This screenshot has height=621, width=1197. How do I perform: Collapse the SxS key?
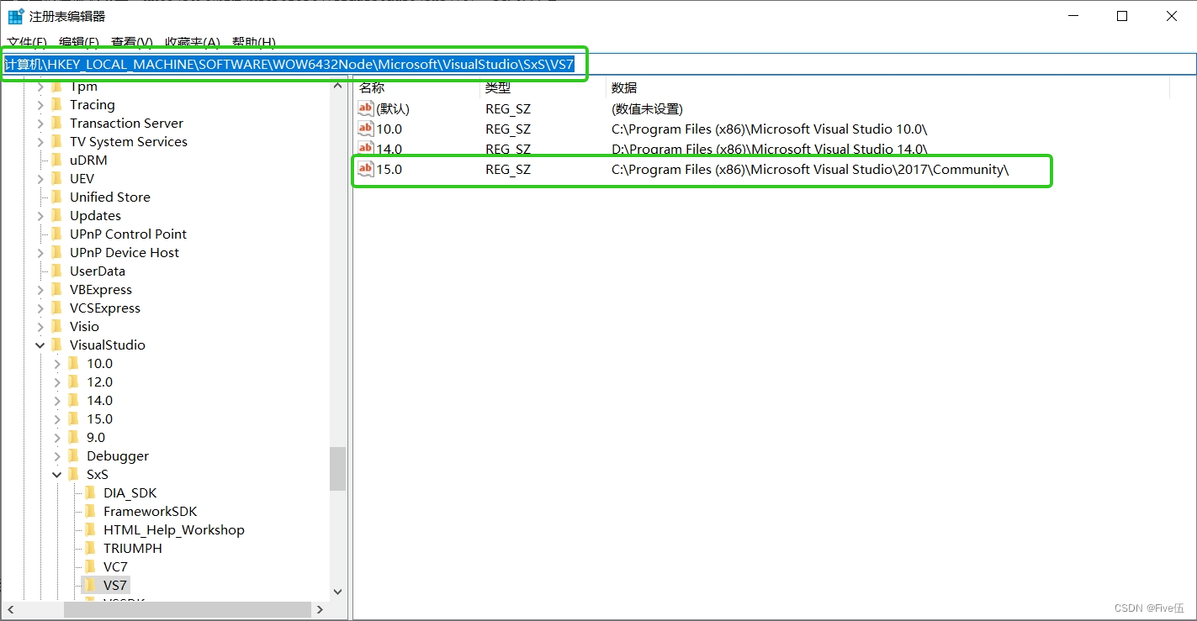(x=57, y=475)
